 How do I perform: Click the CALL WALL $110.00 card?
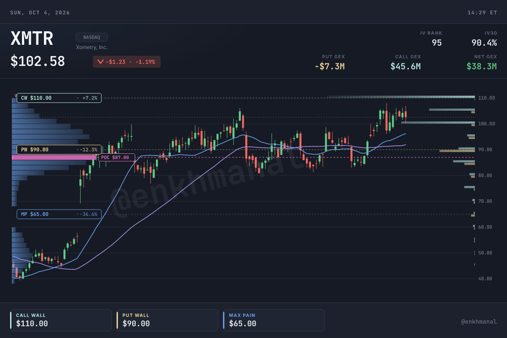(x=61, y=320)
